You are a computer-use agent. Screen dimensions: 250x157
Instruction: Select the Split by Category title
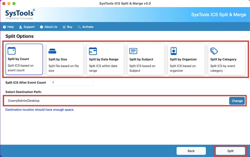(x=223, y=59)
